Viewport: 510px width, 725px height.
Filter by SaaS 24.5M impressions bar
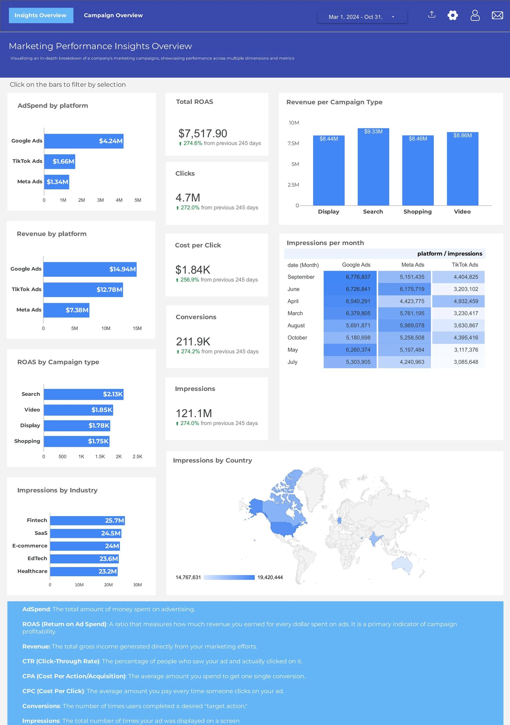click(x=86, y=533)
